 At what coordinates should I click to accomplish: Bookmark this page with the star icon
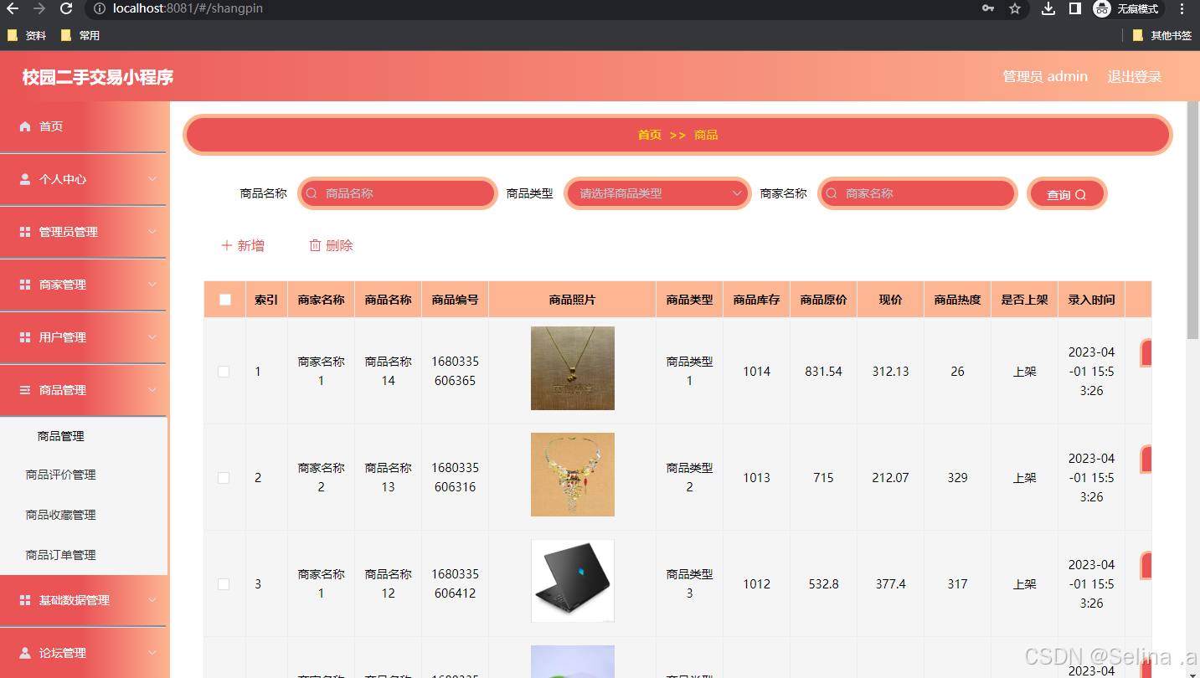tap(1015, 8)
